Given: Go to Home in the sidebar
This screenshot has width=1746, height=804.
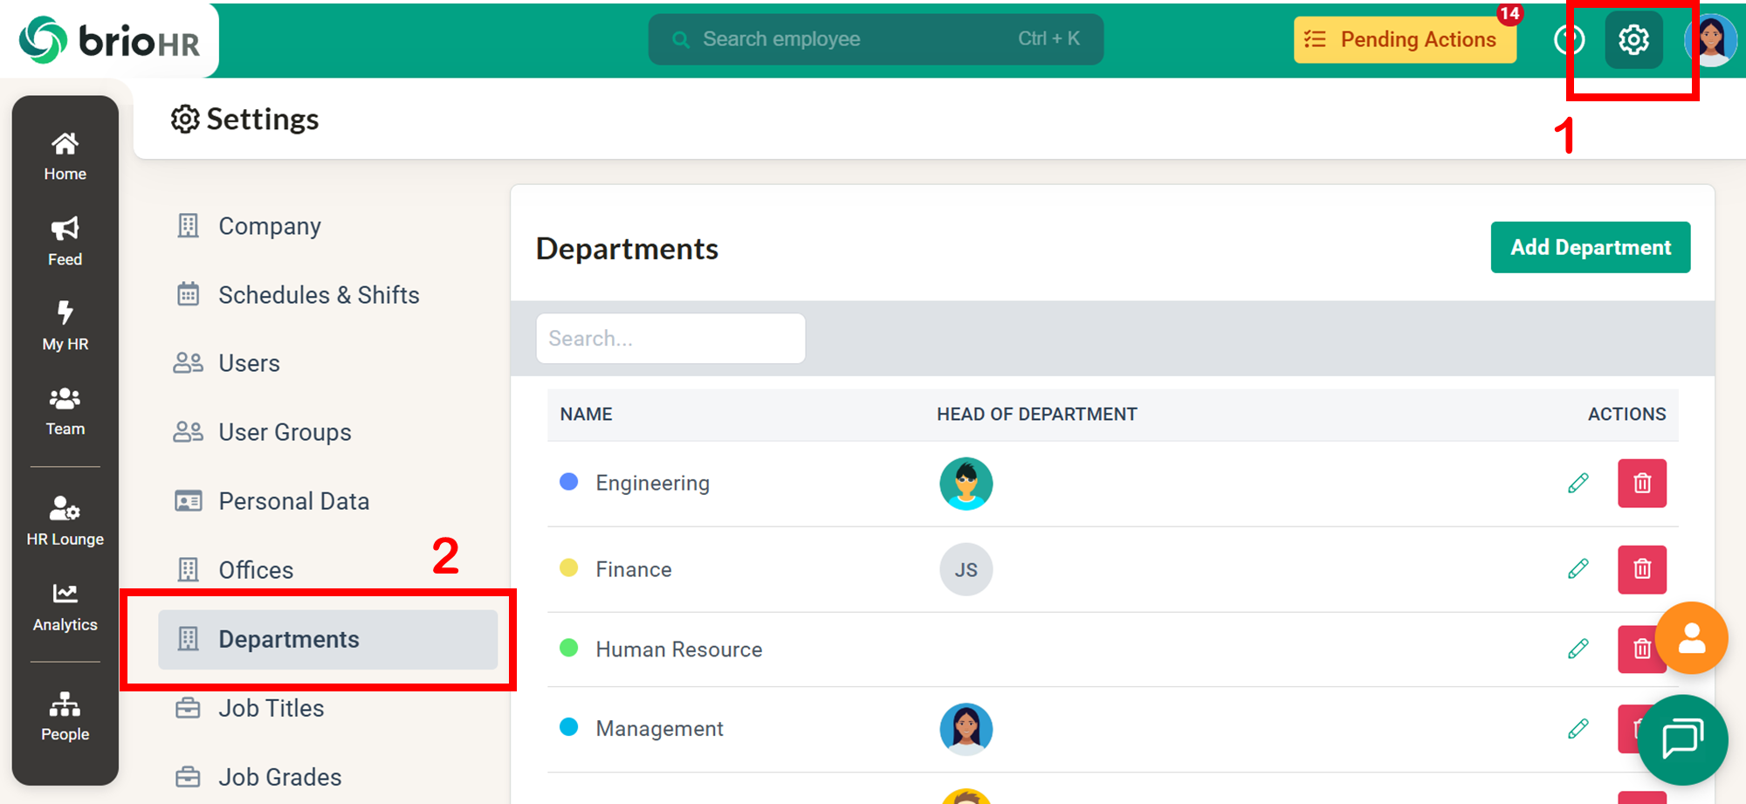Looking at the screenshot, I should point(65,156).
